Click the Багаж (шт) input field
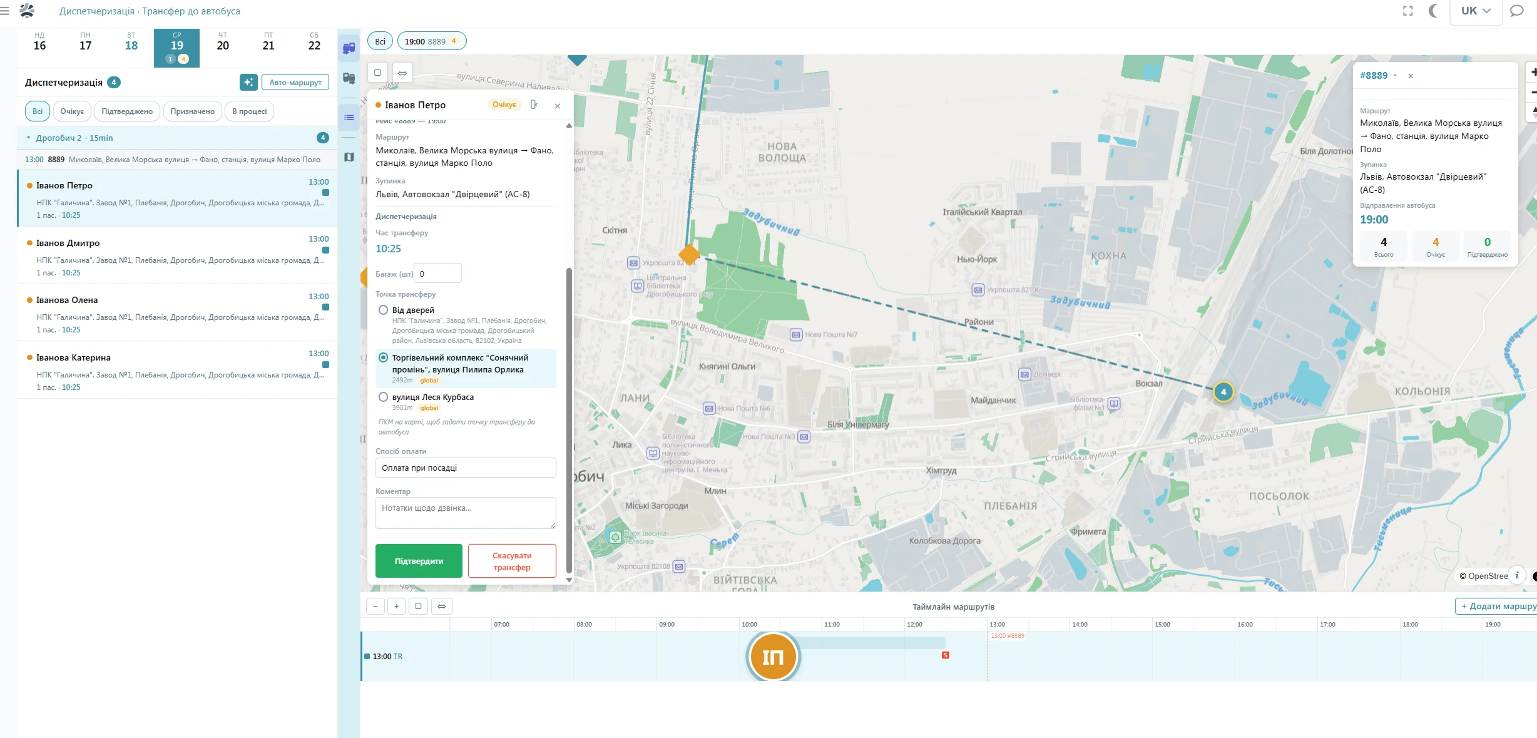The image size is (1537, 738). point(438,274)
